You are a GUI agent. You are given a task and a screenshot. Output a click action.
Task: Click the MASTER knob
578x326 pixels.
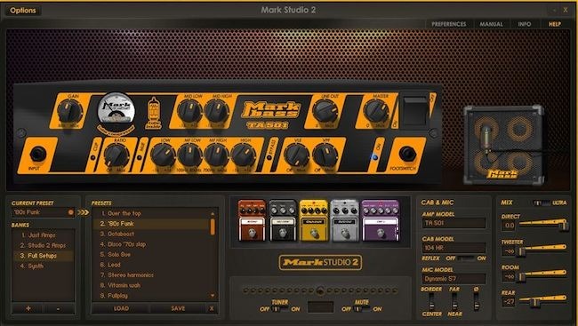coord(376,111)
